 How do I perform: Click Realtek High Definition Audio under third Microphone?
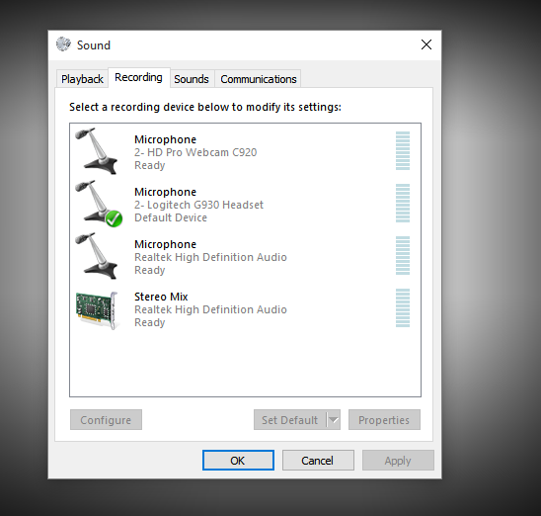210,257
